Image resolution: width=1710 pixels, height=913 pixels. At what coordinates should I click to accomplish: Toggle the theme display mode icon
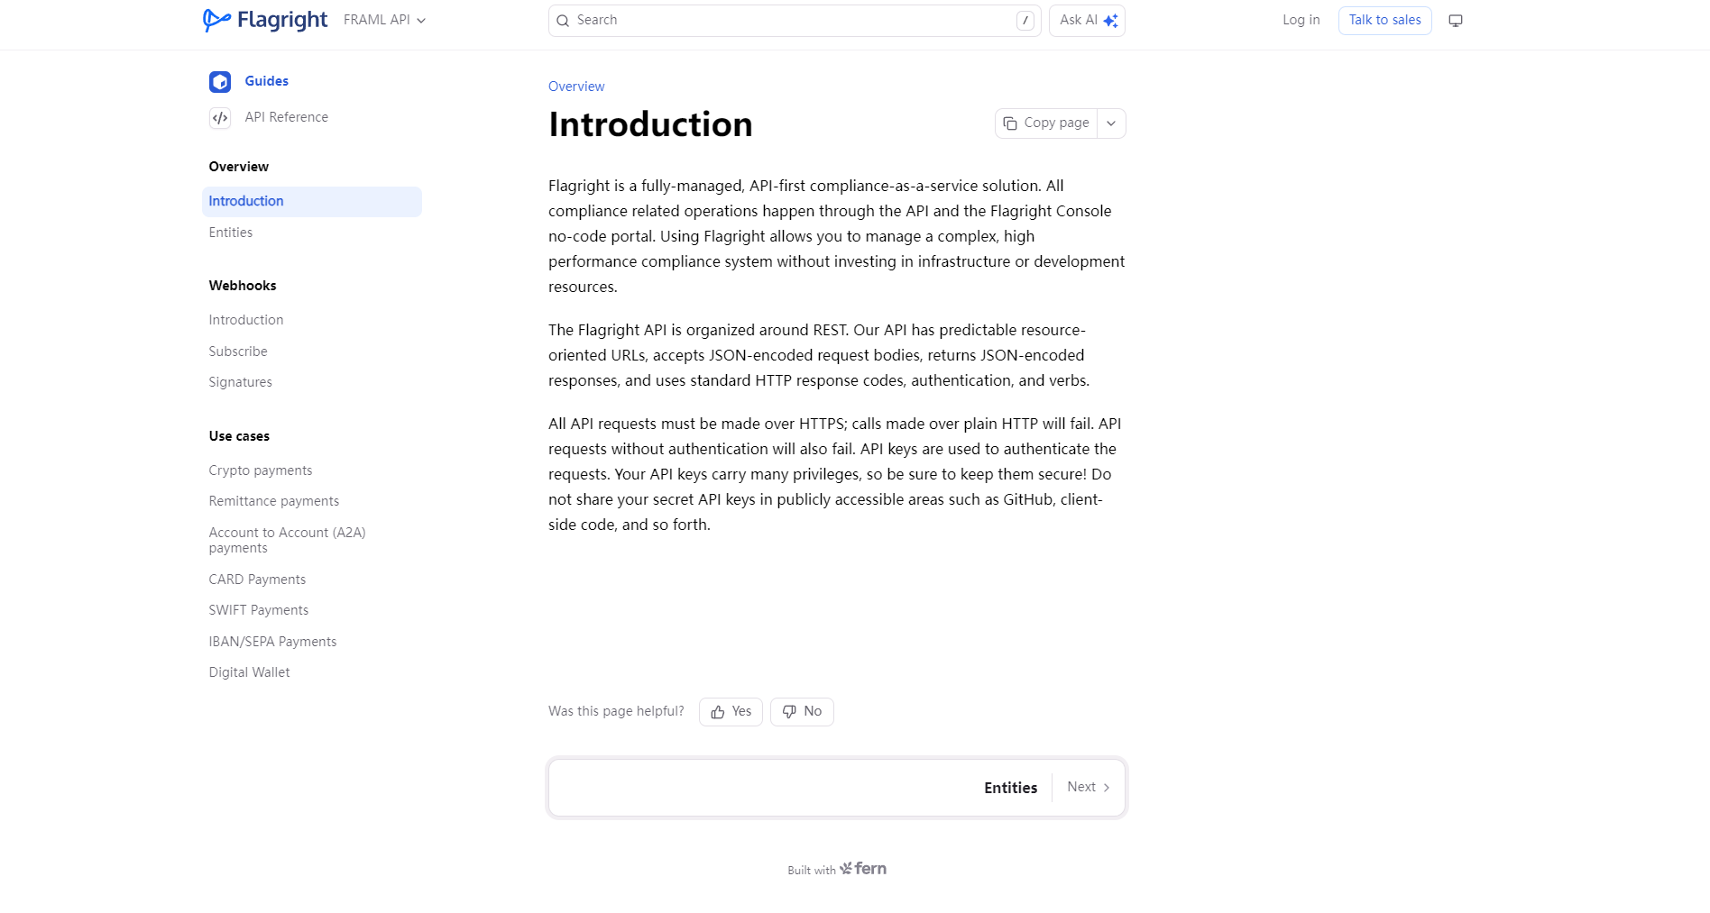click(1456, 21)
